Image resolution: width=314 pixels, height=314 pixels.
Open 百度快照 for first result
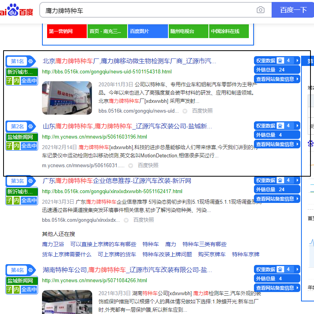(x=202, y=111)
